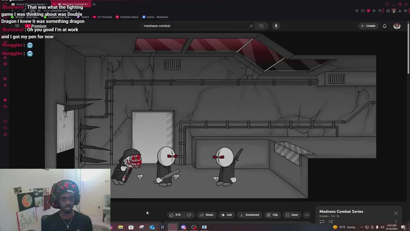Image resolution: width=410 pixels, height=231 pixels.
Task: Toggle the VPN badge in address bar
Action: [32, 11]
